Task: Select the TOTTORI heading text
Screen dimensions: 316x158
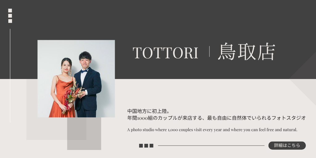Action: (x=165, y=53)
